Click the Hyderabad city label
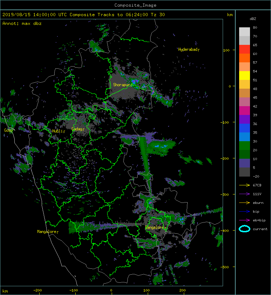This screenshot has width=271, height=295. point(189,49)
